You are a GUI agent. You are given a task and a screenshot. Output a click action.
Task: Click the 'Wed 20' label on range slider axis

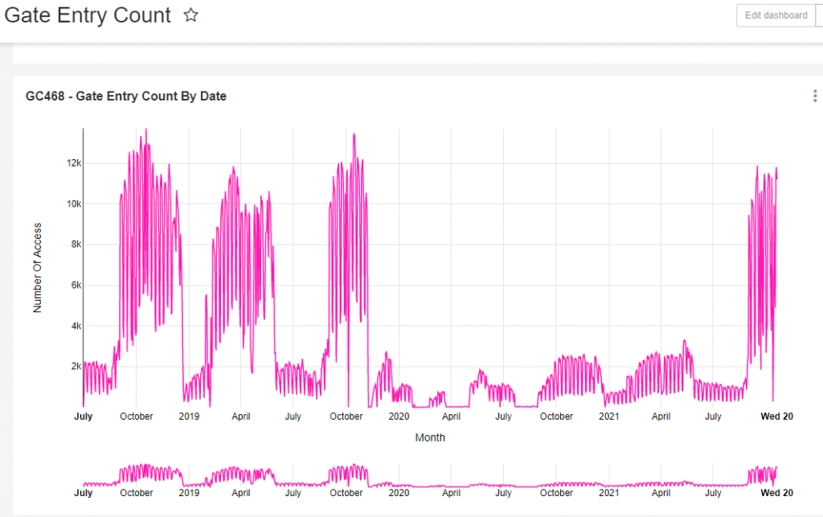pyautogui.click(x=777, y=493)
